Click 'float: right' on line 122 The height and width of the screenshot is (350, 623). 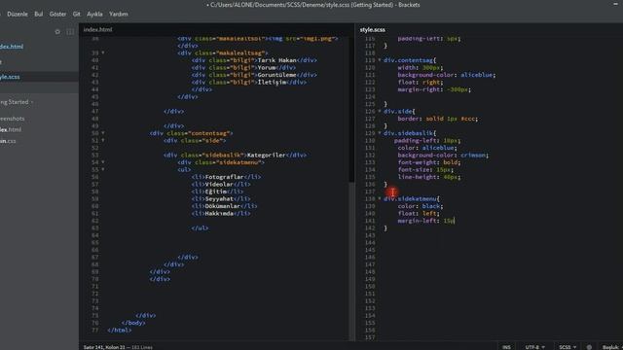coord(420,83)
